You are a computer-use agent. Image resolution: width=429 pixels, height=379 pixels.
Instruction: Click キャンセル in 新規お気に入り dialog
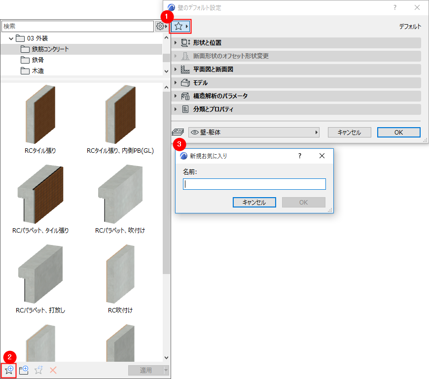[254, 202]
